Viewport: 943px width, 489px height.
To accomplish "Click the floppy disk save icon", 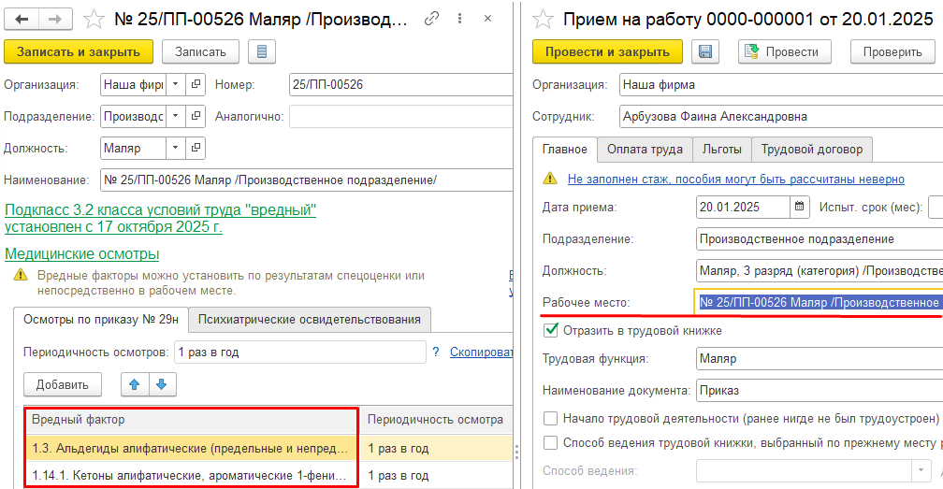I will point(705,52).
